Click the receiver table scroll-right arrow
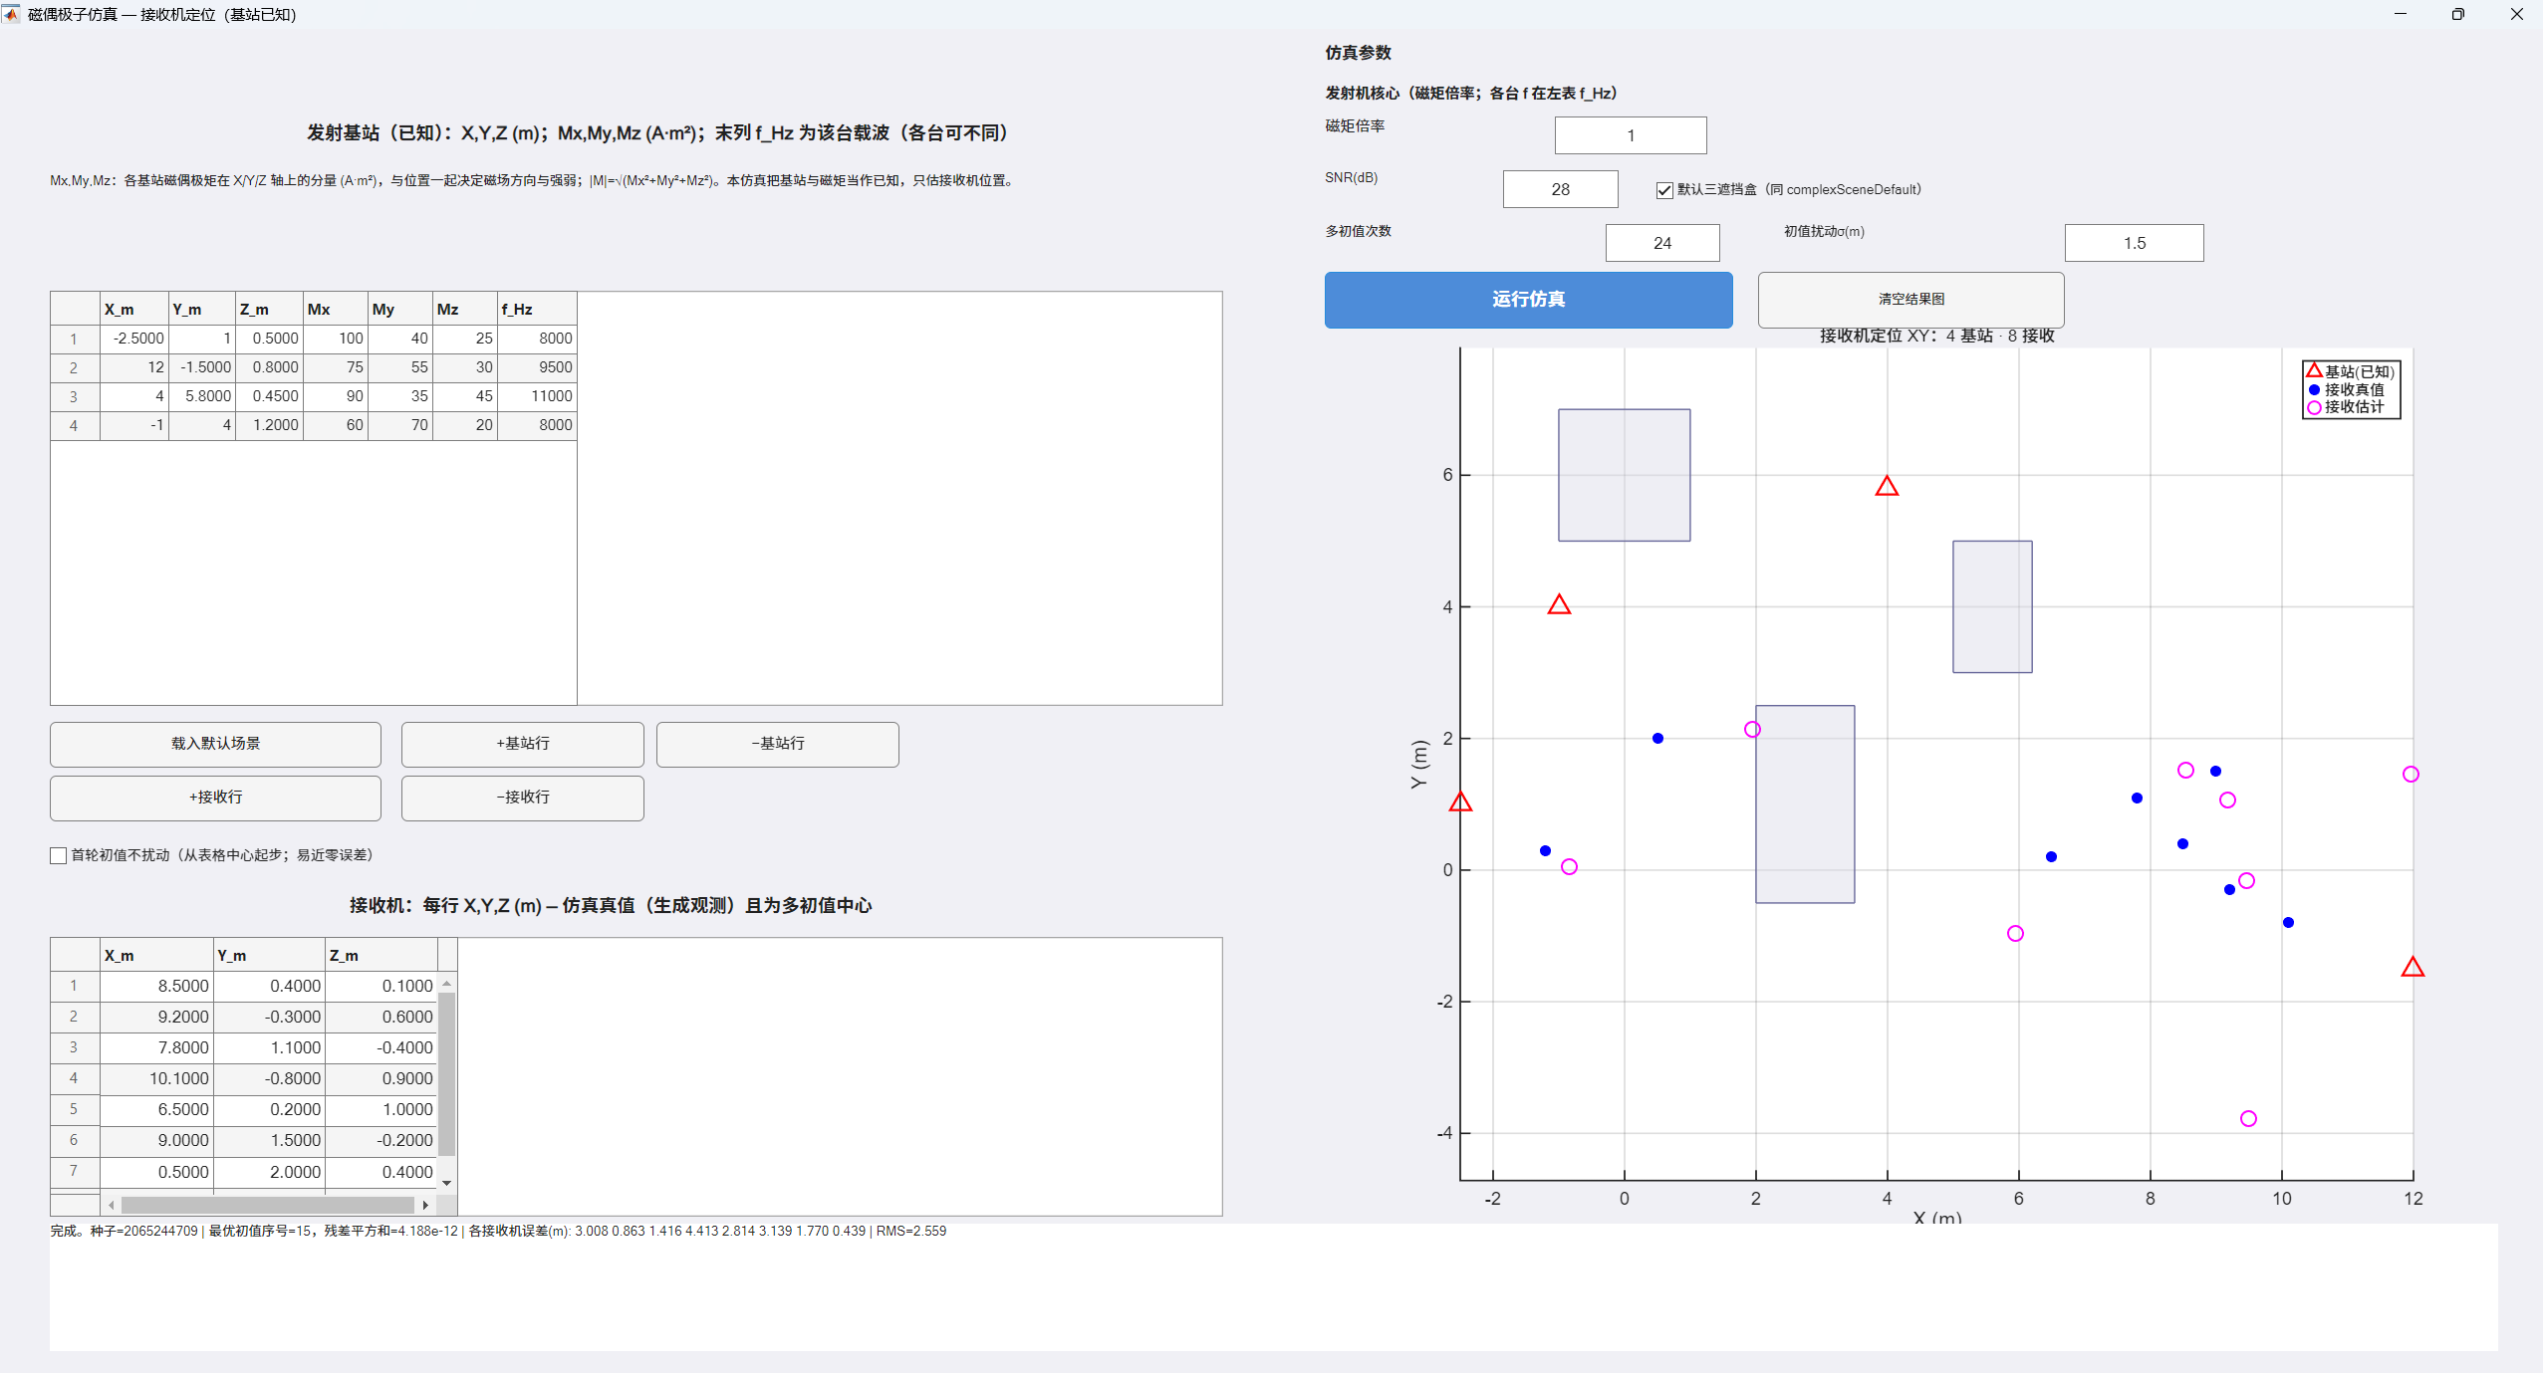This screenshot has height=1373, width=2543. 426,1205
